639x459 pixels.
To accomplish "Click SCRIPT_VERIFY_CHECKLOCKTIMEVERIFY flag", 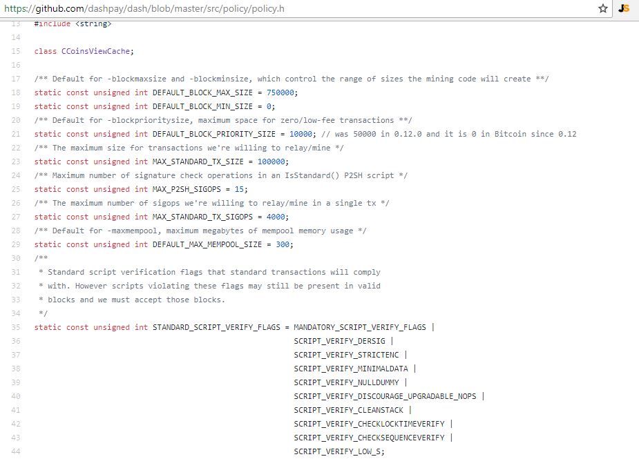I will click(x=369, y=424).
